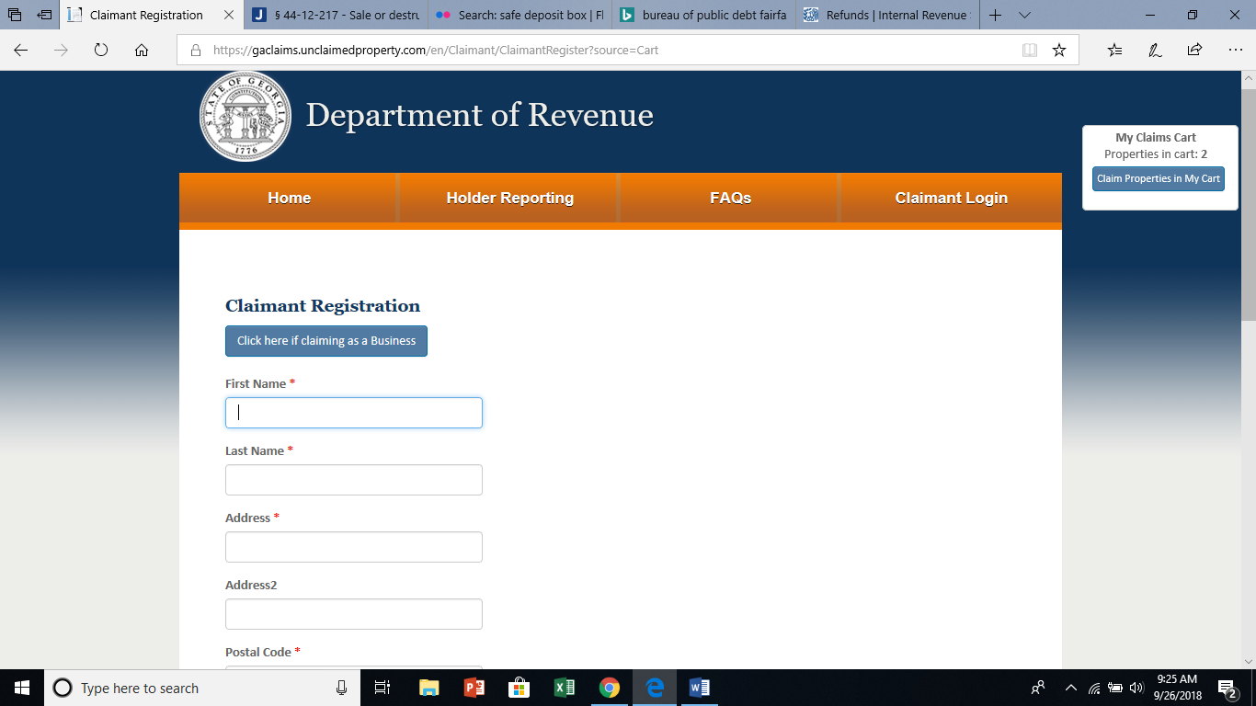Click the speaker icon in system tray
This screenshot has width=1256, height=706.
[x=1136, y=688]
